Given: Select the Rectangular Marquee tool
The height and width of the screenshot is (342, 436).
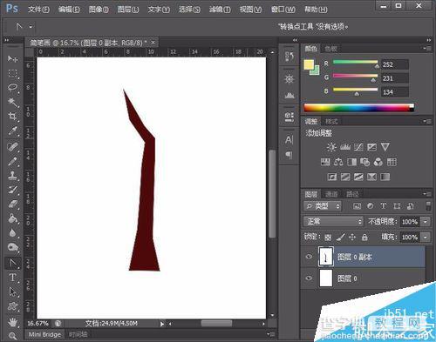Looking at the screenshot, I should pyautogui.click(x=12, y=73).
